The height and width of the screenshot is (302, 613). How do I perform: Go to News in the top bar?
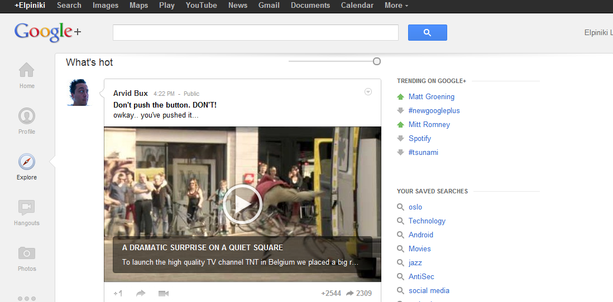(x=238, y=6)
